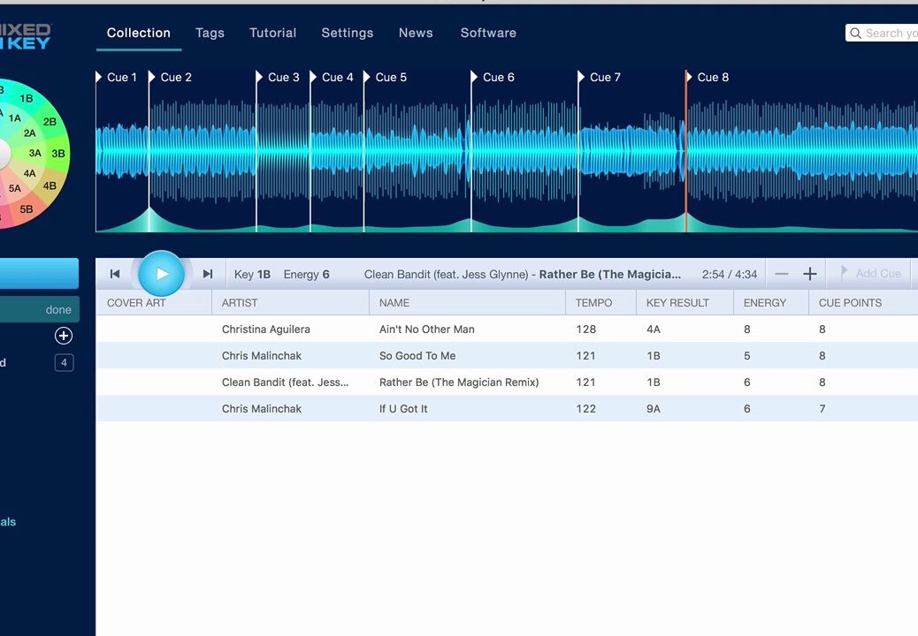
Task: Select 4B on the Camelot wheel
Action: [x=50, y=185]
